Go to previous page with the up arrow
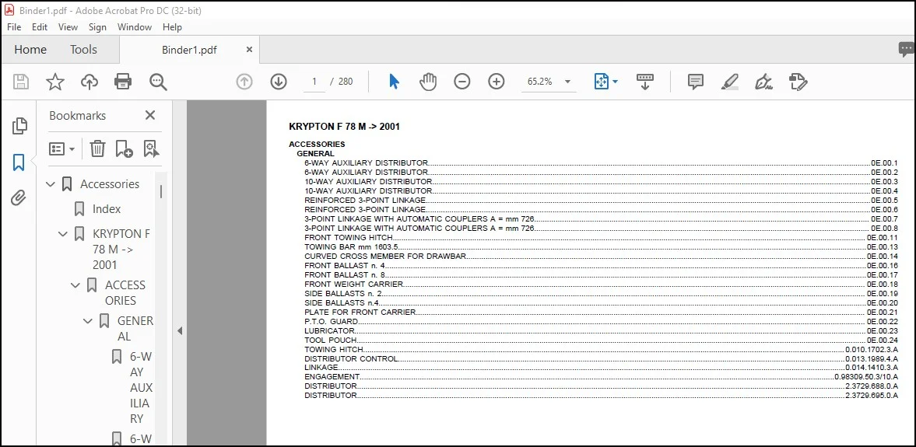Viewport: 916px width, 447px height. [244, 82]
